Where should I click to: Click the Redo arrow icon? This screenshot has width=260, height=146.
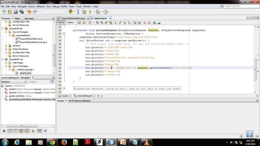pos(35,12)
